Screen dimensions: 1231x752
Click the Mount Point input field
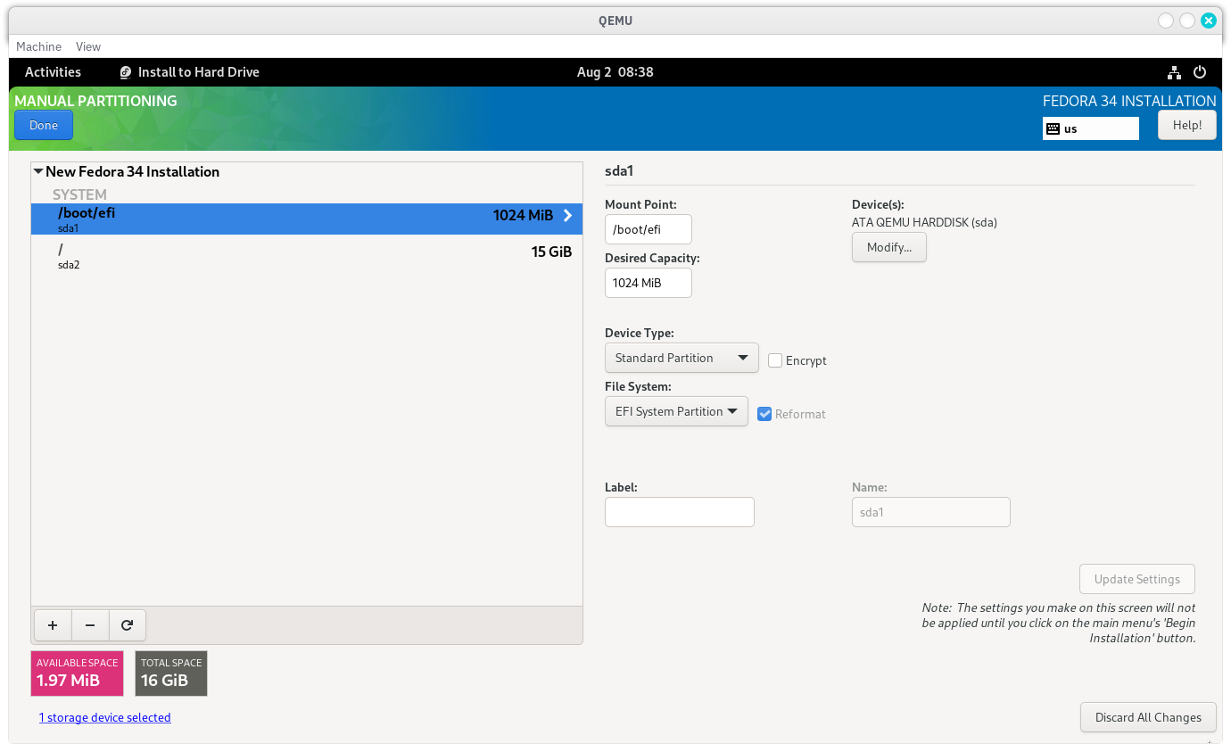649,229
